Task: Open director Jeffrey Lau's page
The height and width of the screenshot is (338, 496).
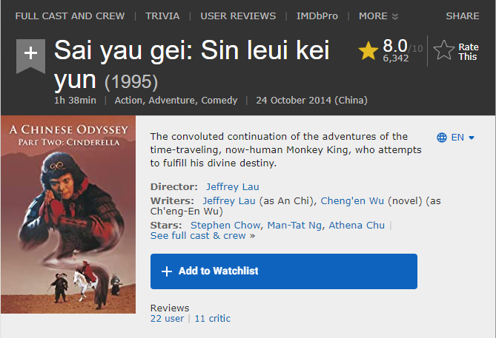Action: [233, 186]
